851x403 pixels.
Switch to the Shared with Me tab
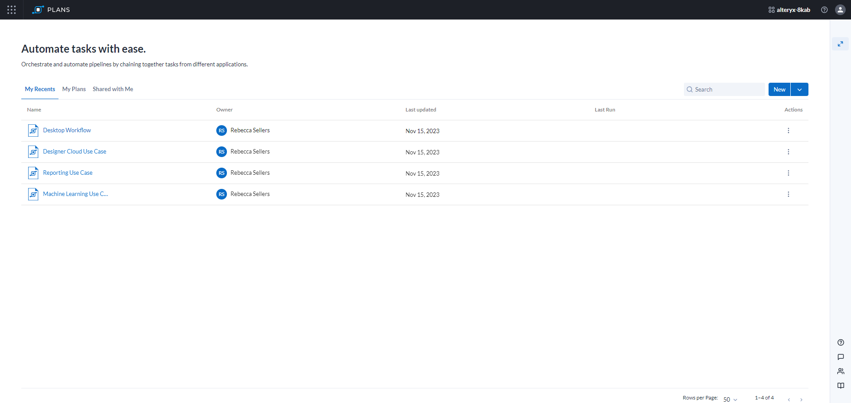click(113, 89)
